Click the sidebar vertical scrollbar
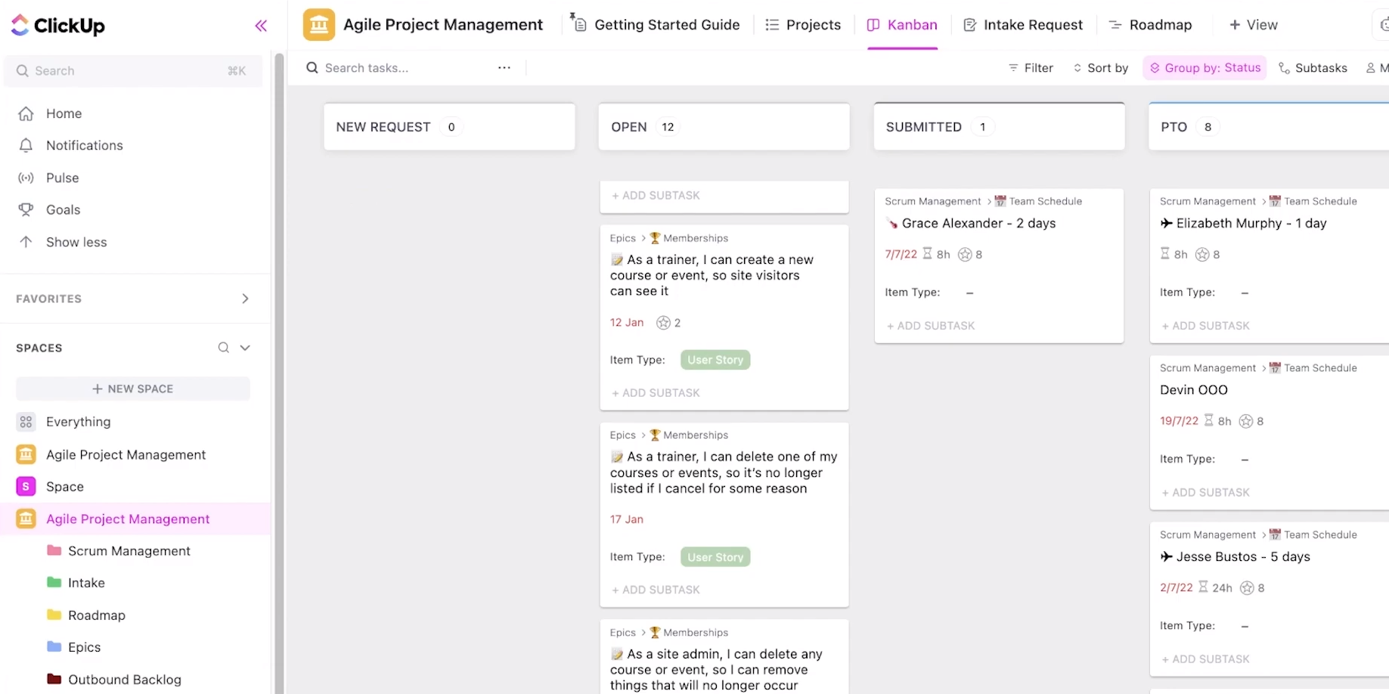 279,373
